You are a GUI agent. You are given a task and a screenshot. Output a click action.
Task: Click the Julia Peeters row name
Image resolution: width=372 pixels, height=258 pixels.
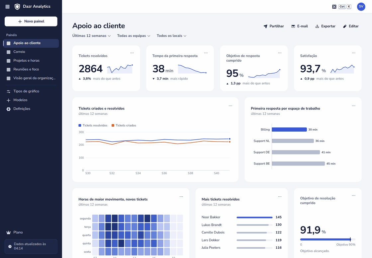click(211, 248)
